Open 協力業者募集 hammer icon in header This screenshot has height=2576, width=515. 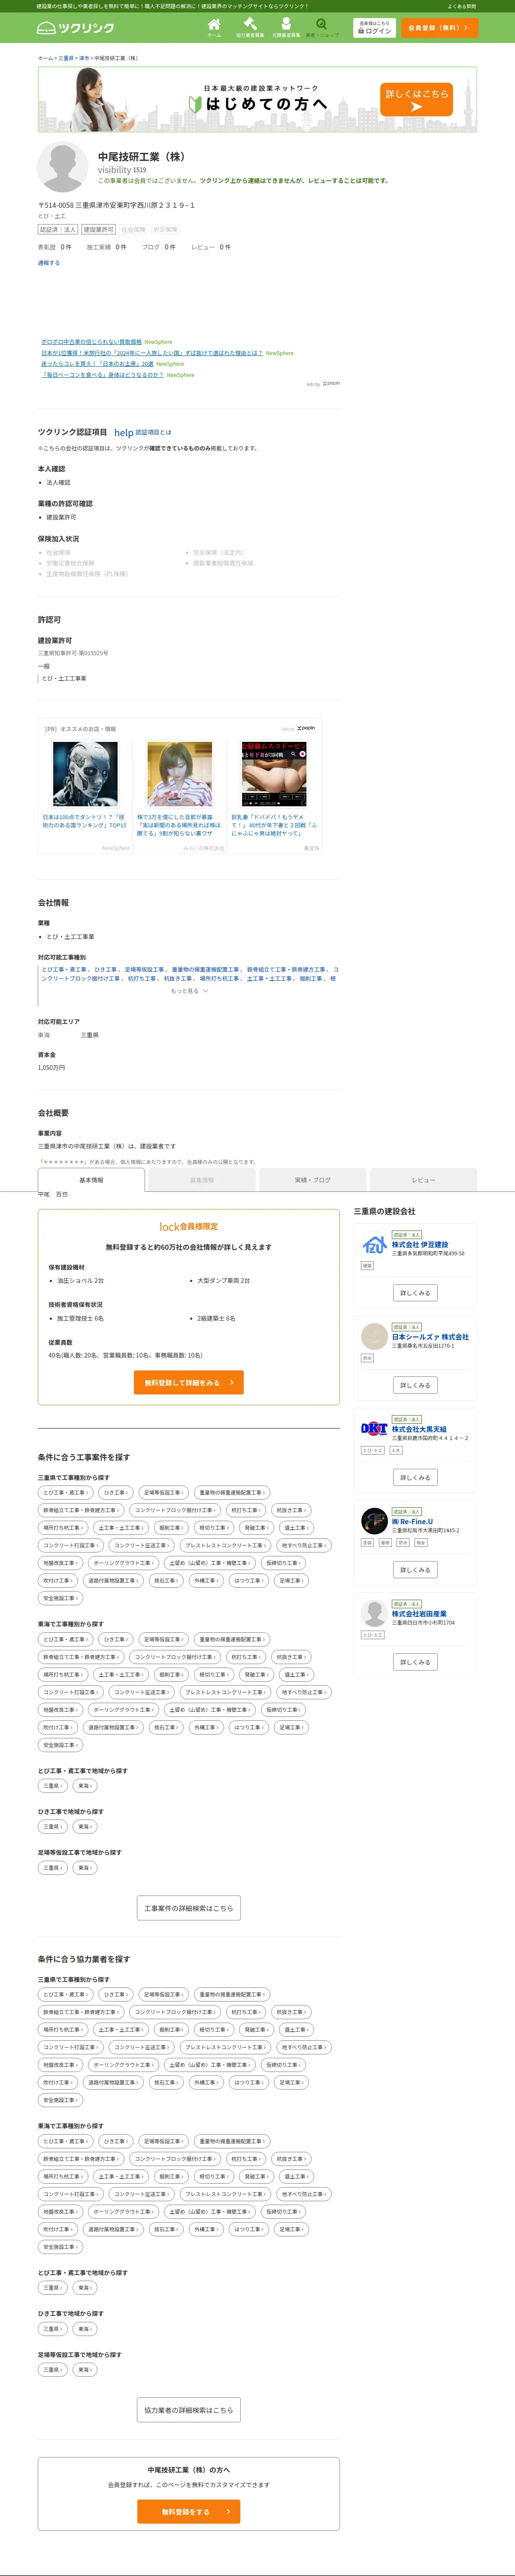250,27
